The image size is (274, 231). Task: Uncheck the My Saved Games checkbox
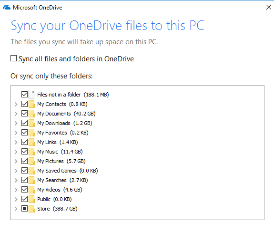pos(24,171)
